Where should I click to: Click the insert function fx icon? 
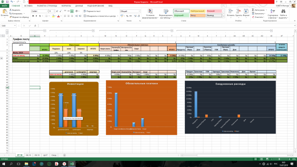coord(35,26)
